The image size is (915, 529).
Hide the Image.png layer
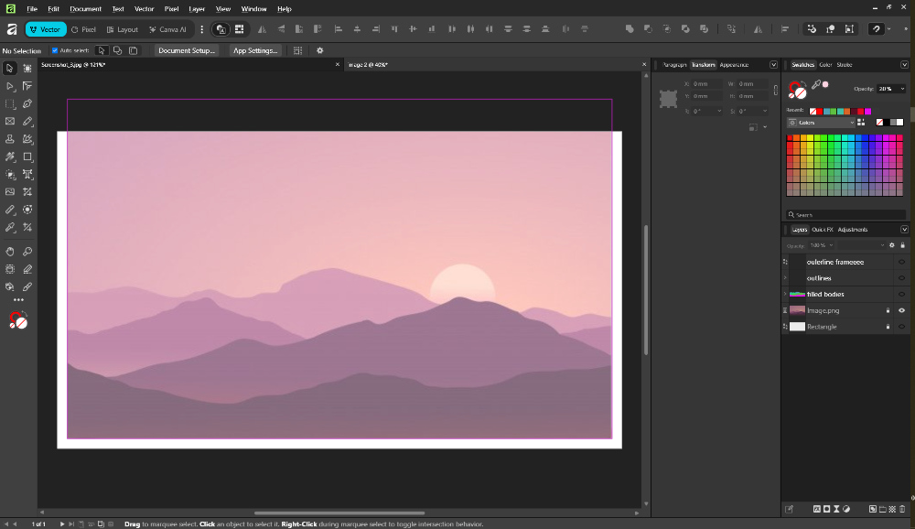click(x=901, y=310)
